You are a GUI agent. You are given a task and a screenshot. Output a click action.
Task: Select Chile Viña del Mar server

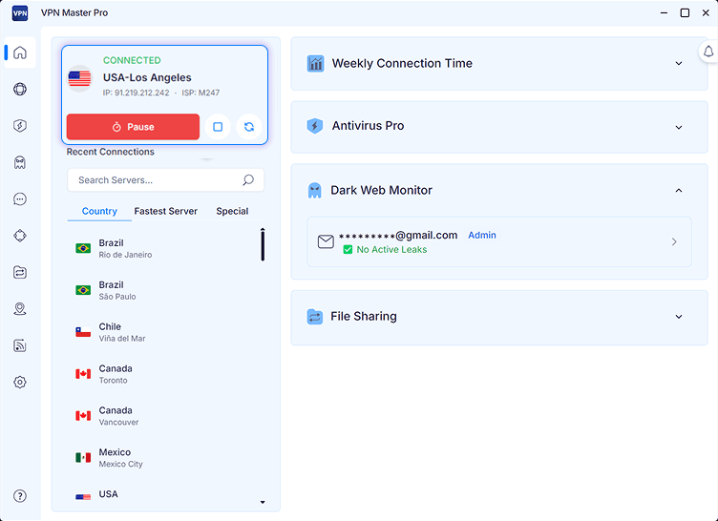pyautogui.click(x=164, y=332)
